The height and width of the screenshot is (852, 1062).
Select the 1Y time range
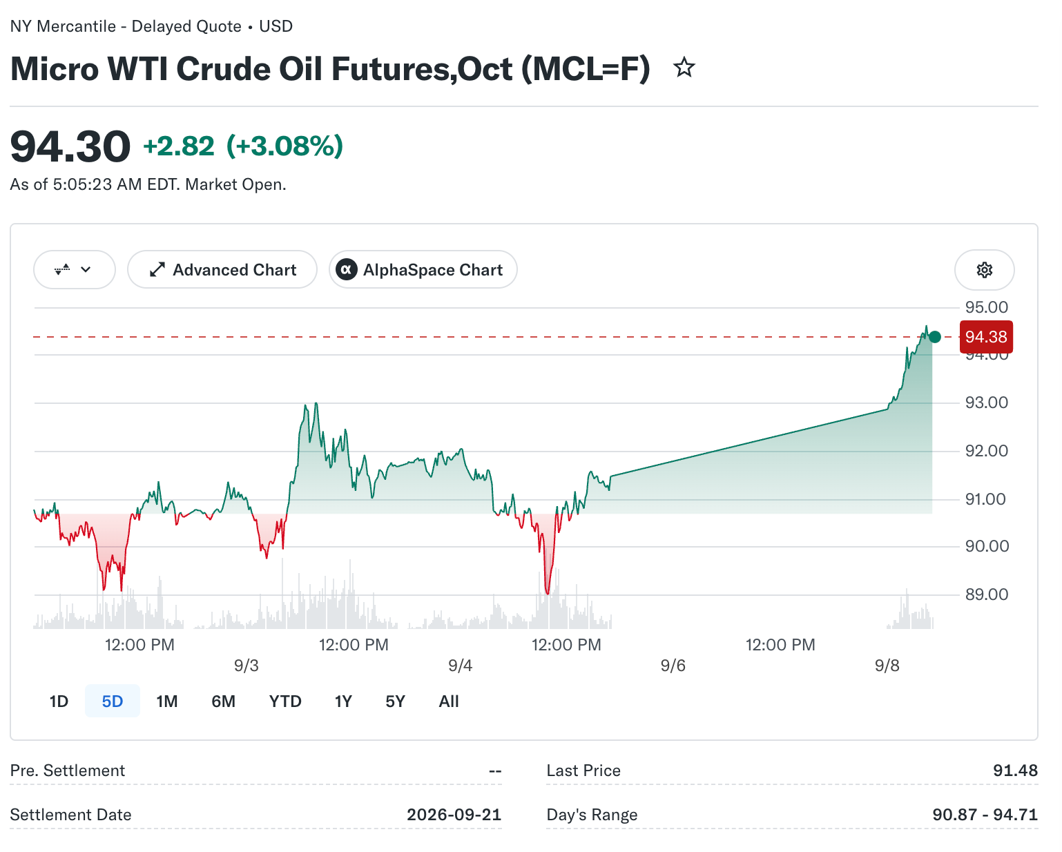(343, 701)
